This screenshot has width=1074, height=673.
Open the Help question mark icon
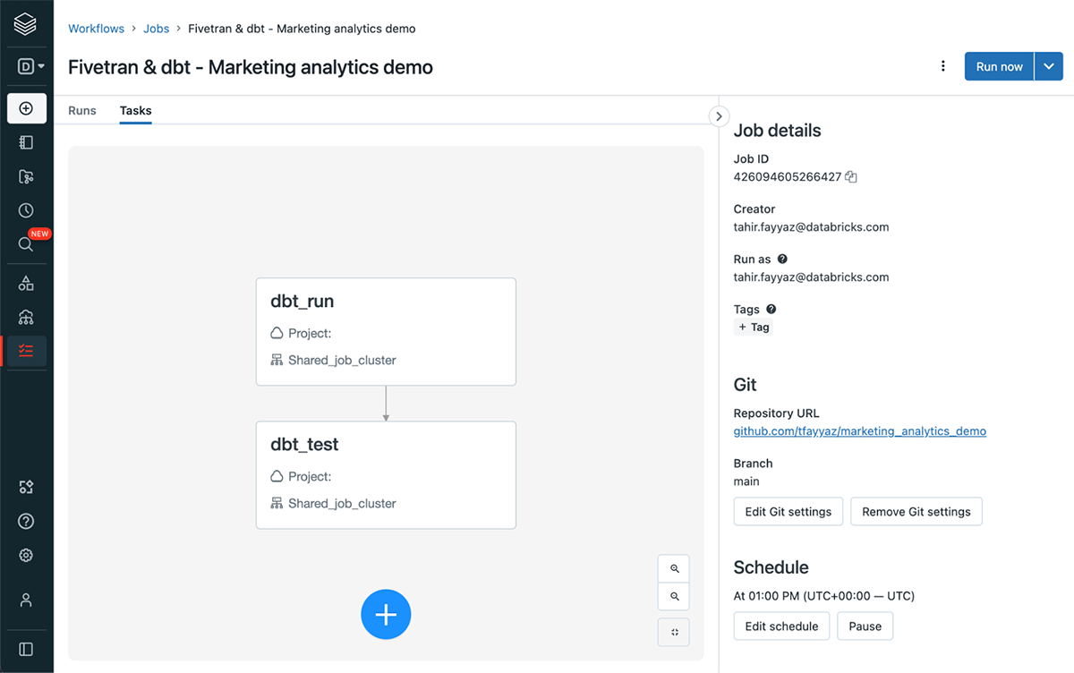pyautogui.click(x=26, y=521)
